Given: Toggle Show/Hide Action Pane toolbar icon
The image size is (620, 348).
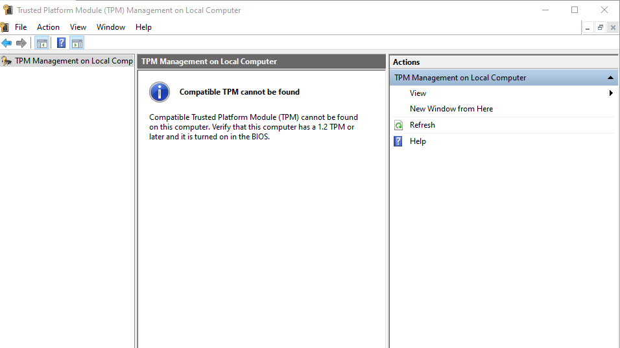Looking at the screenshot, I should (x=77, y=43).
